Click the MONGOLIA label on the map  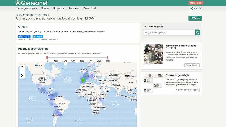[130, 76]
